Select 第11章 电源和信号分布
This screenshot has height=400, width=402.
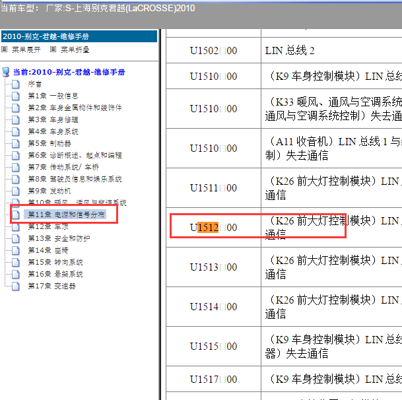click(66, 215)
